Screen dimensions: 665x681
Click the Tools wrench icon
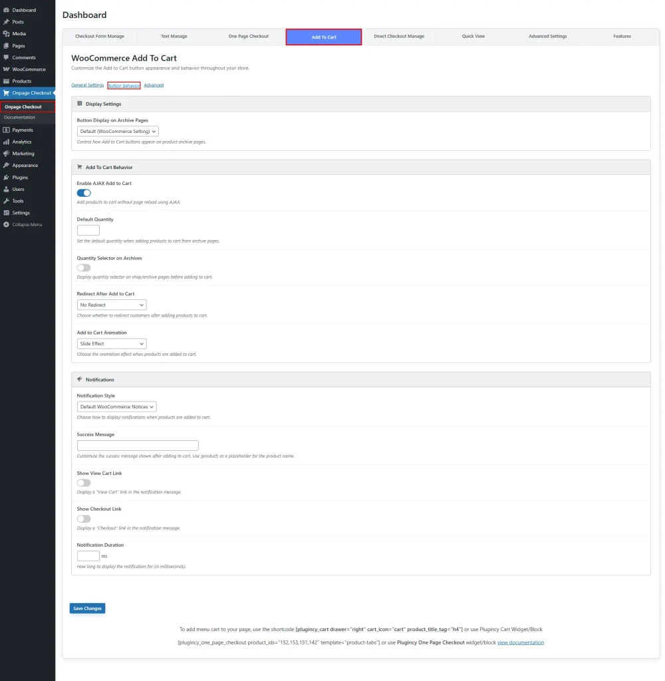pos(6,201)
